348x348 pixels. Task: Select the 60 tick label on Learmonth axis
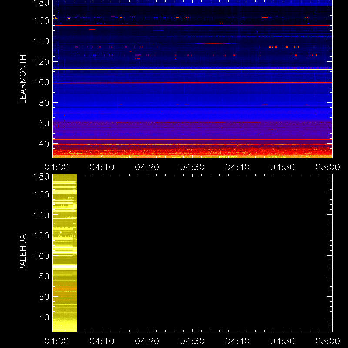pos(44,123)
